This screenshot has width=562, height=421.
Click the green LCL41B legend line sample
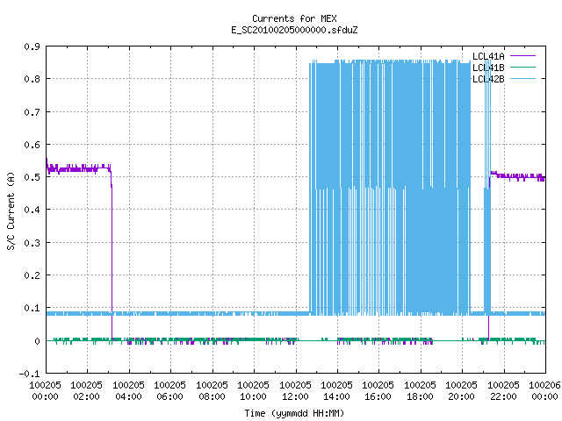(x=522, y=68)
